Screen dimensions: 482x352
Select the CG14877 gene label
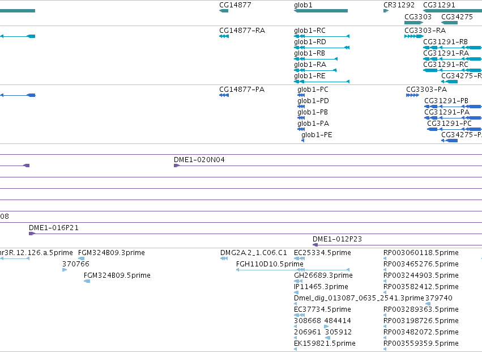coord(235,5)
